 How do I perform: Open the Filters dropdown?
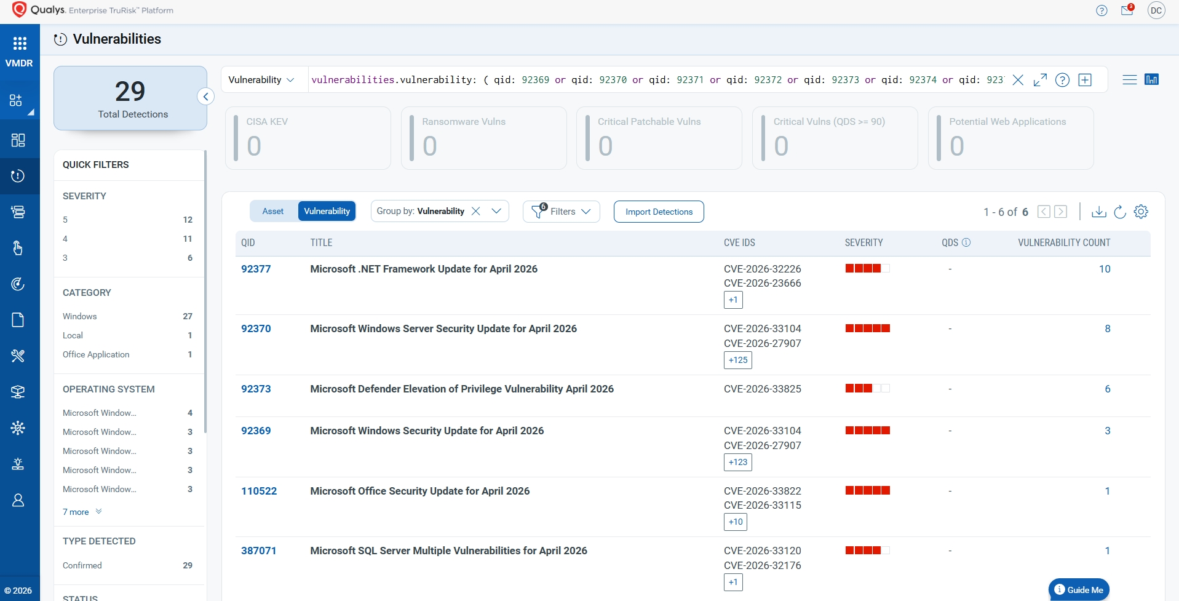pos(562,211)
